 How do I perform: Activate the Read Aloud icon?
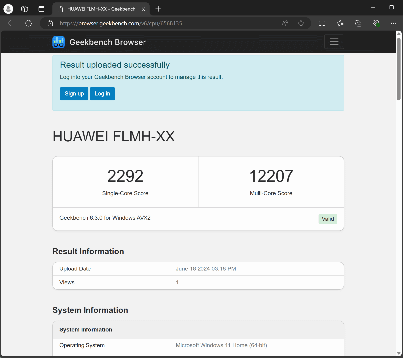pyautogui.click(x=285, y=23)
